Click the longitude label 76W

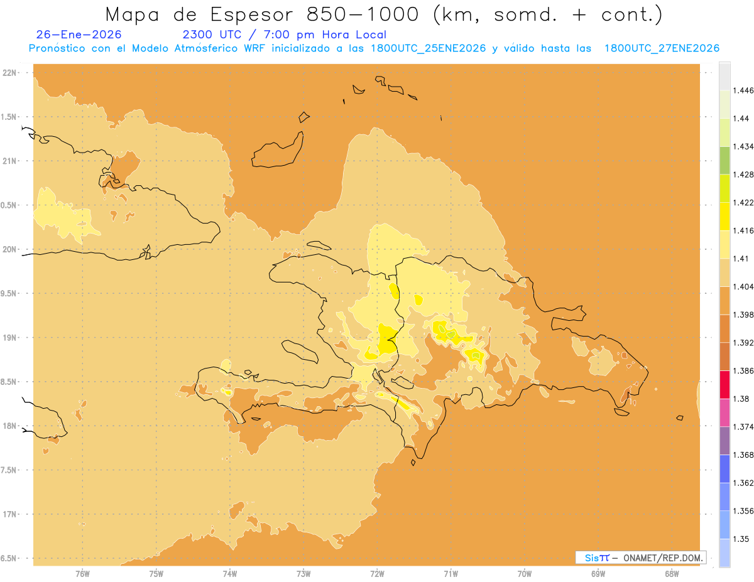(x=82, y=574)
